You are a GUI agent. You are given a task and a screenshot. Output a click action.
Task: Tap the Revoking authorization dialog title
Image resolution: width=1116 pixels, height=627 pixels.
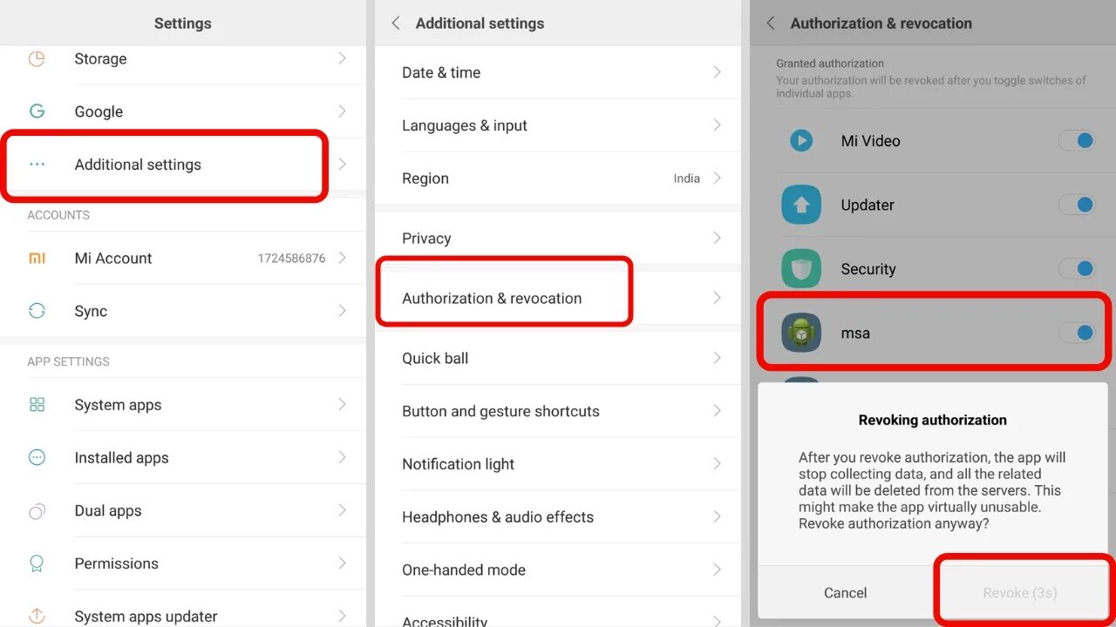click(933, 420)
